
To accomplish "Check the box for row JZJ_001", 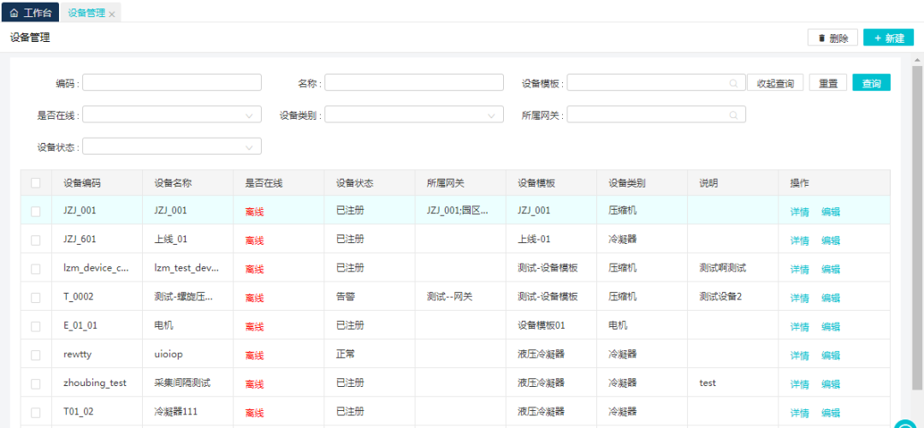I will pyautogui.click(x=36, y=211).
